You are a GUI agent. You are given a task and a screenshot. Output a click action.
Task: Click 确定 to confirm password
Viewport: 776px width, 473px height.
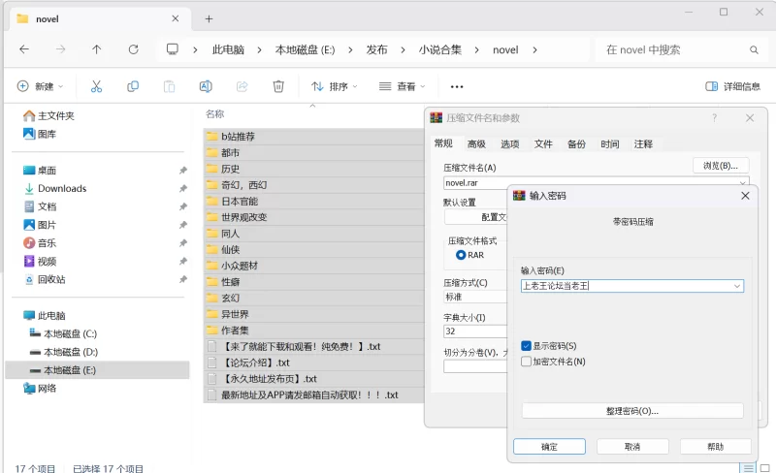(x=549, y=446)
